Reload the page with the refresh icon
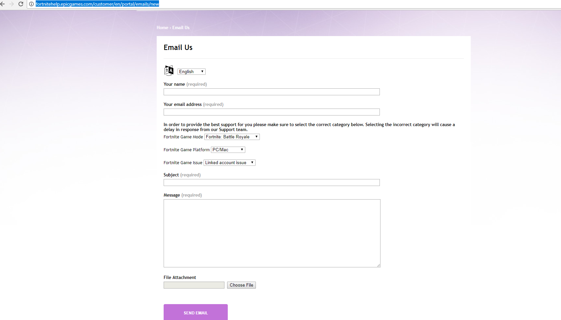Image resolution: width=561 pixels, height=320 pixels. click(21, 4)
